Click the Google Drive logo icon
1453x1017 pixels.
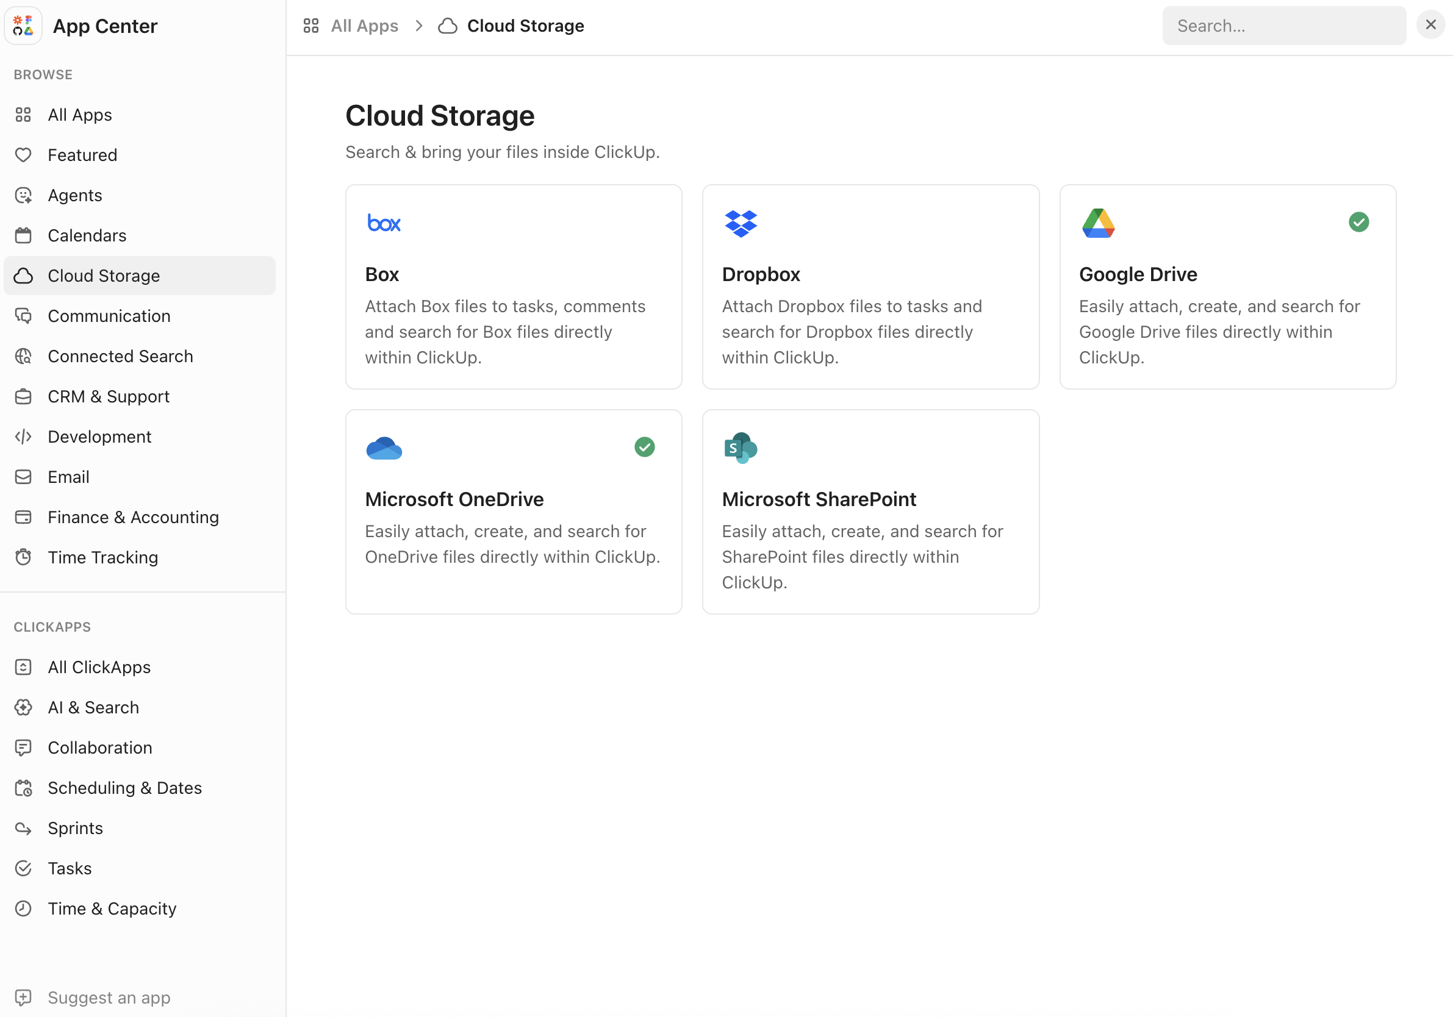pos(1098,223)
